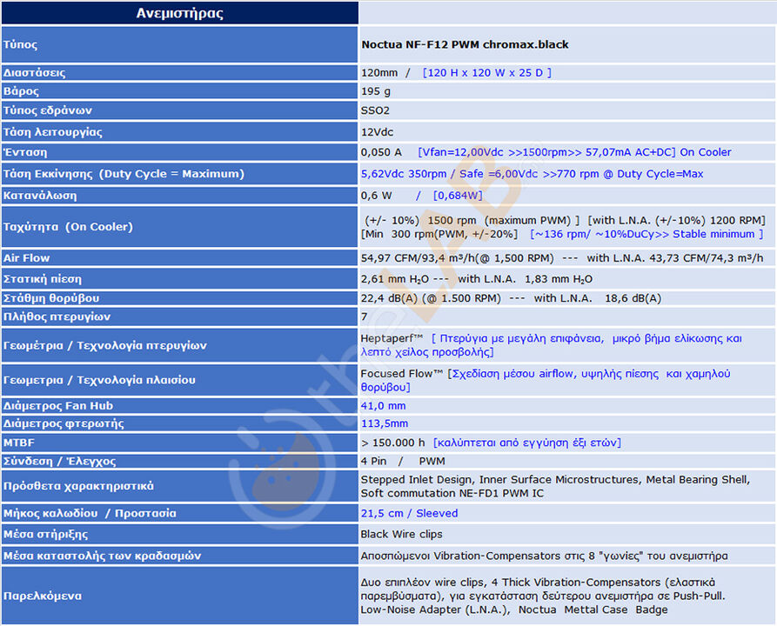This screenshot has height=626, width=777.
Task: Click '[καλύπτεται από εγγύηση έξι ετών]' text
Action: point(526,443)
